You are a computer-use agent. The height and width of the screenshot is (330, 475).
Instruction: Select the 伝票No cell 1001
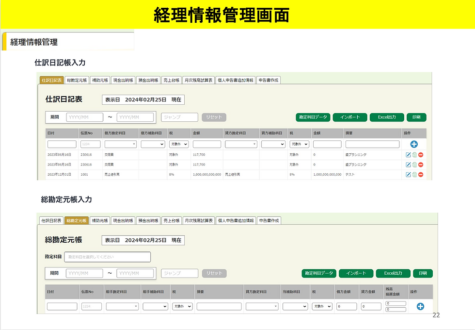84,174
